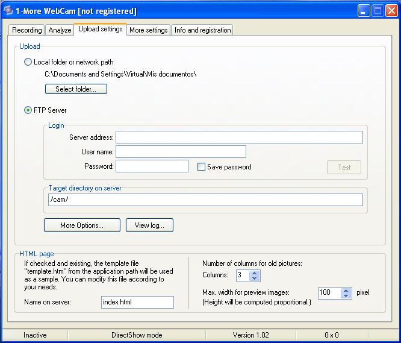Click the View log... button
Screen dimensions: 401x343
click(149, 225)
